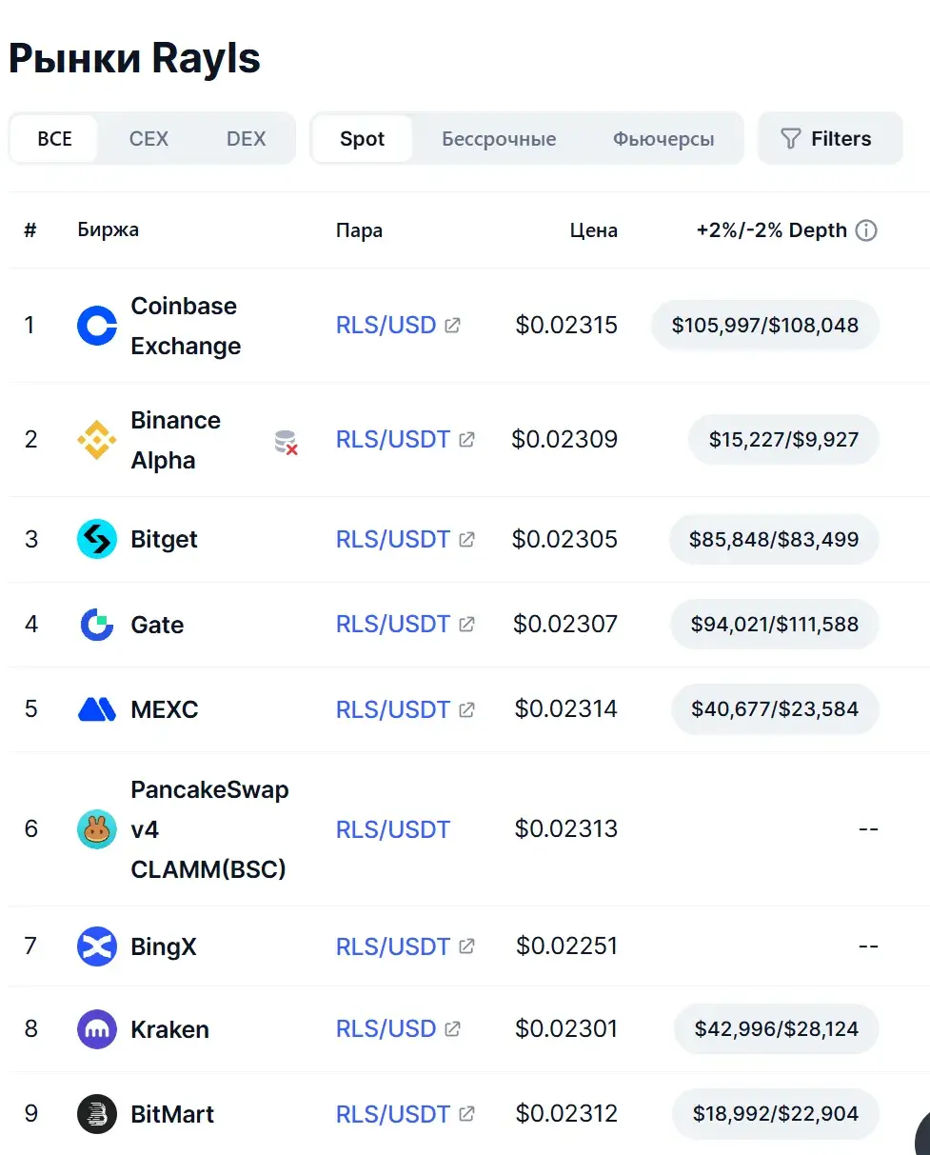The image size is (930, 1155).
Task: Click the depth value $105,997/$108,048
Action: pyautogui.click(x=765, y=326)
